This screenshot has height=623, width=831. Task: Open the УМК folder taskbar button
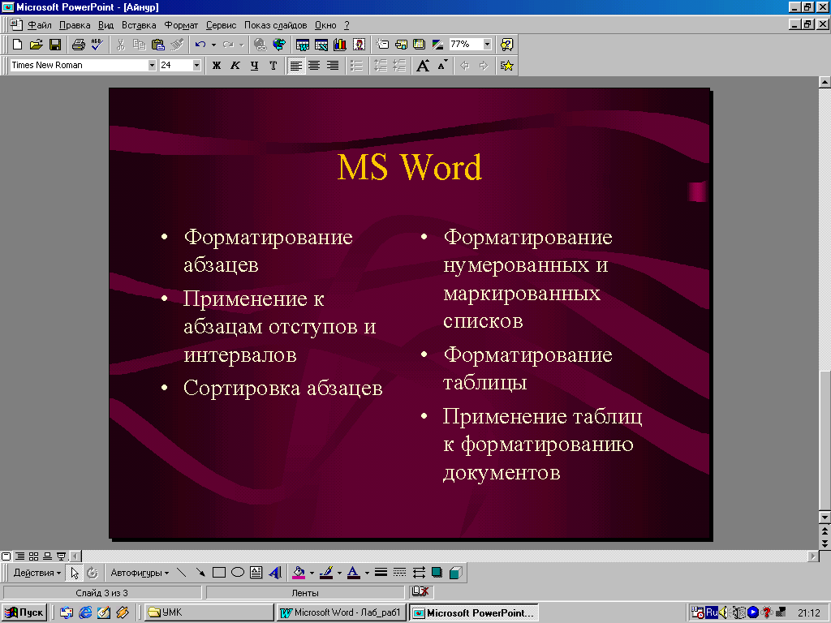pyautogui.click(x=210, y=612)
